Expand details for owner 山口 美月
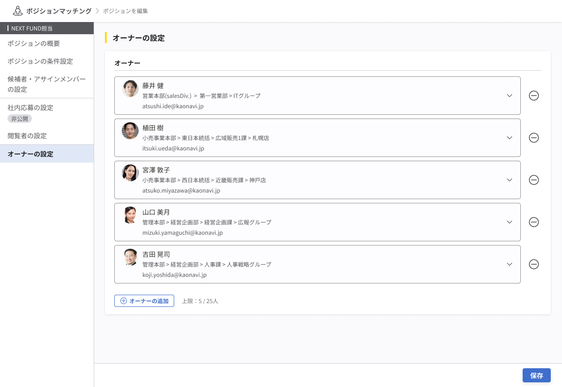 coord(510,222)
